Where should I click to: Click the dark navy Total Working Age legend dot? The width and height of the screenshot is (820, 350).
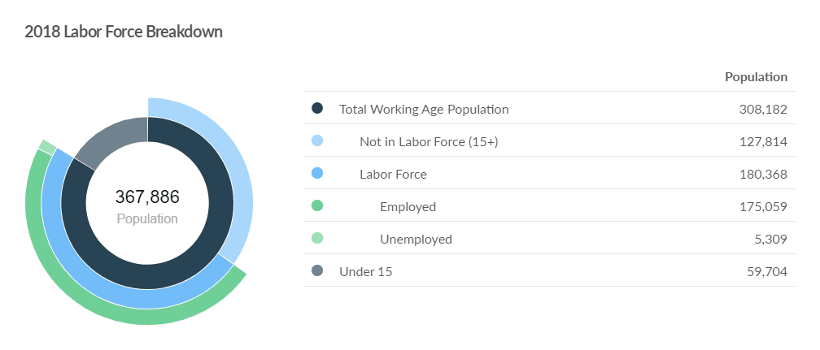pos(317,109)
